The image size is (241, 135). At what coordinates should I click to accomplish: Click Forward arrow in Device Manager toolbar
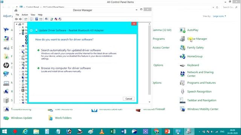point(20,19)
